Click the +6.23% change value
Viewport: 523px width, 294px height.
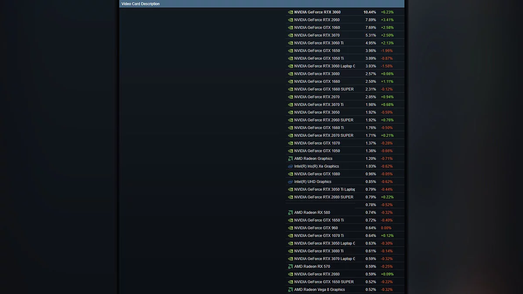point(387,12)
